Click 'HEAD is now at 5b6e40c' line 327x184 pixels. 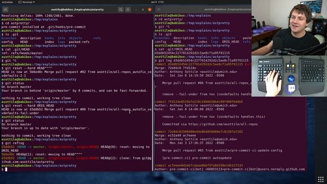tap(76, 74)
